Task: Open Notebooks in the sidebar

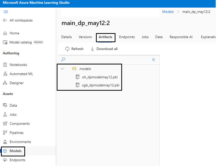Action: click(x=18, y=65)
